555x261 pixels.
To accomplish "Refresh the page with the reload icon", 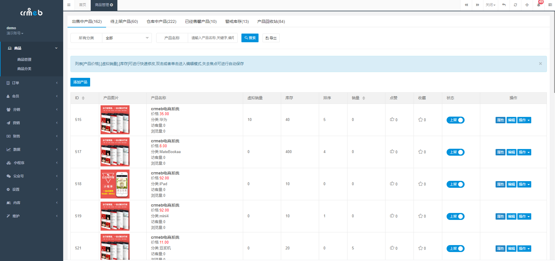I will click(515, 5).
